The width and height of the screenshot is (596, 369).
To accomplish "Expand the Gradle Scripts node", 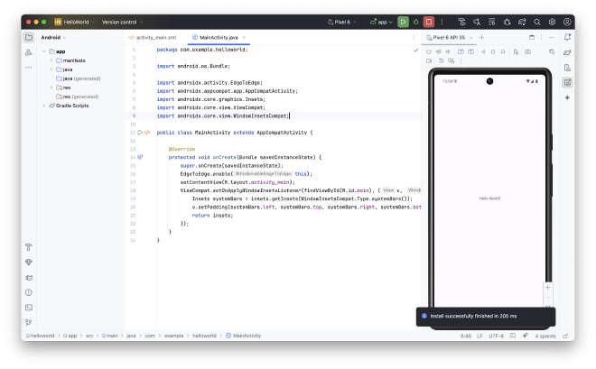I will [x=44, y=106].
